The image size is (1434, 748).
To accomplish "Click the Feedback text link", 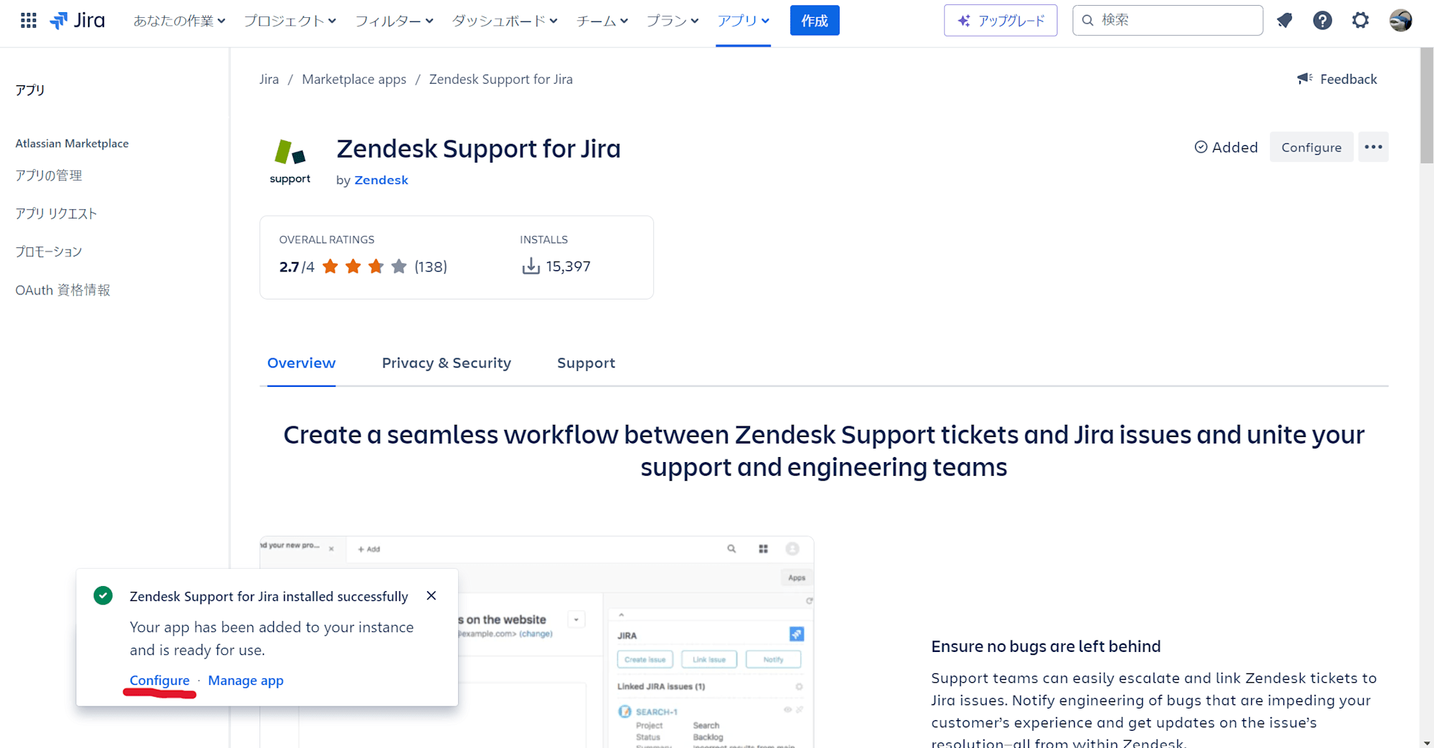I will click(x=1349, y=79).
